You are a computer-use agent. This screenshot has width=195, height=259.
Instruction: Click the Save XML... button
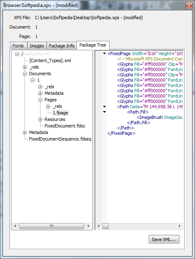pos(164,239)
